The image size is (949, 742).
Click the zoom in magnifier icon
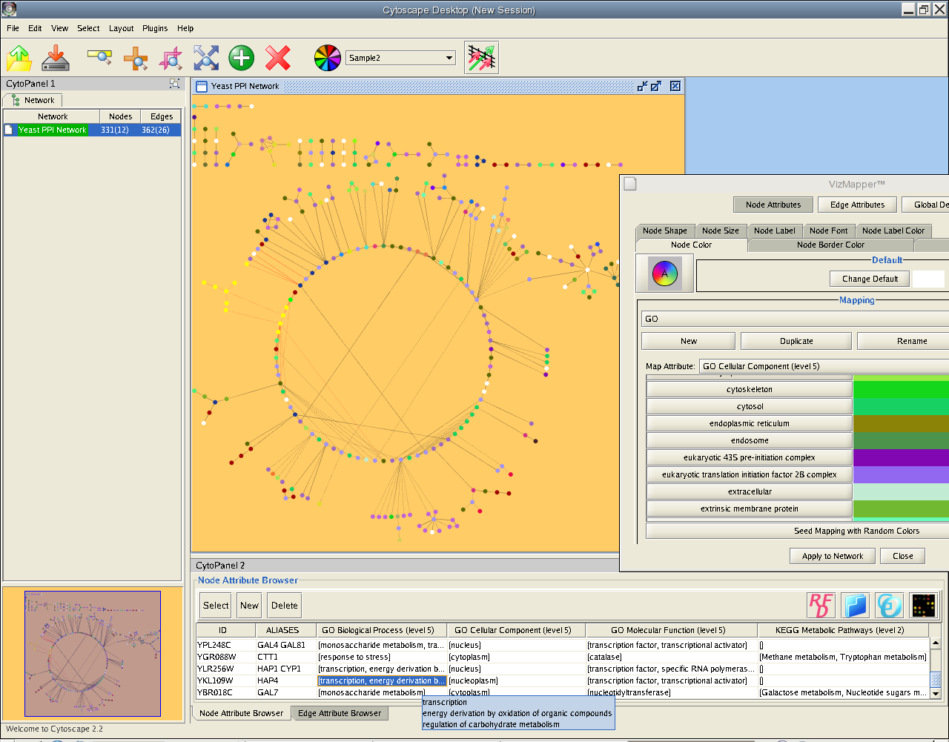point(135,58)
